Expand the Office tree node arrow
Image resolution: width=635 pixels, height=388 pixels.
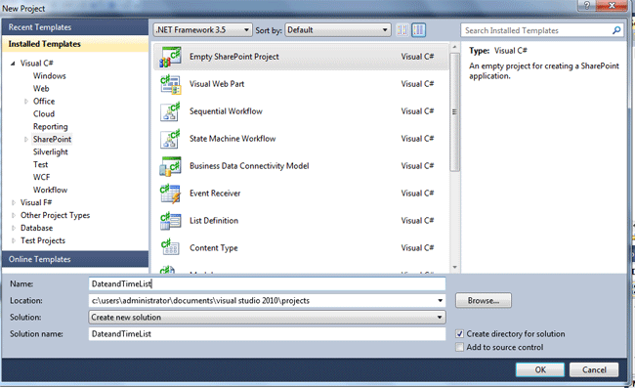[x=26, y=102]
